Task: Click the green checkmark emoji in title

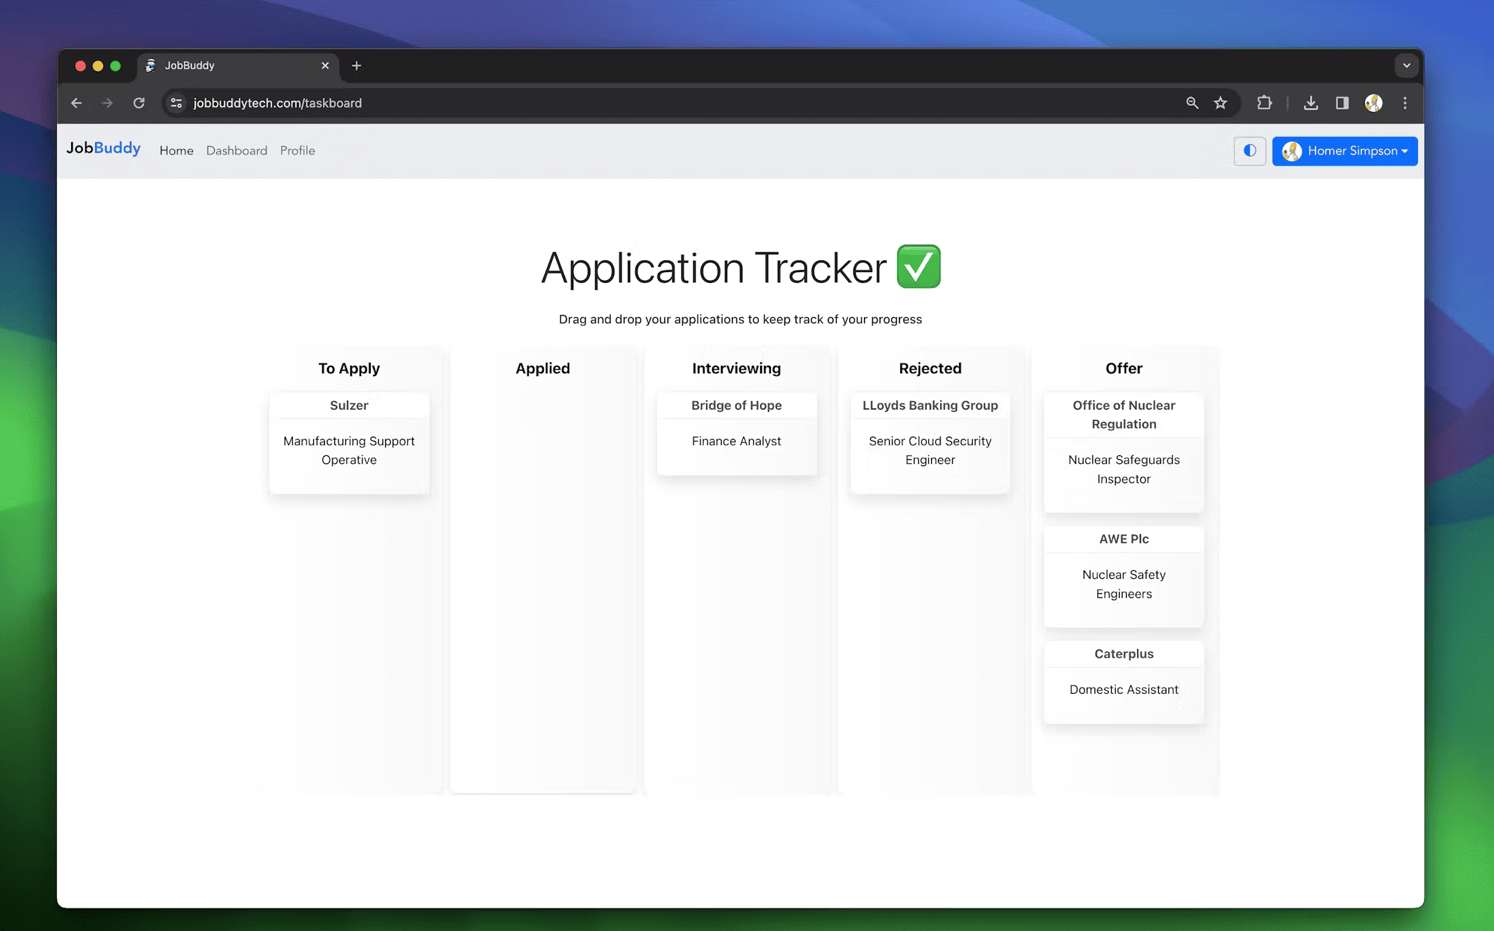Action: click(x=919, y=267)
